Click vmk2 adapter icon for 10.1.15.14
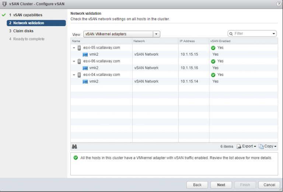The height and width of the screenshot is (192, 283). point(85,82)
